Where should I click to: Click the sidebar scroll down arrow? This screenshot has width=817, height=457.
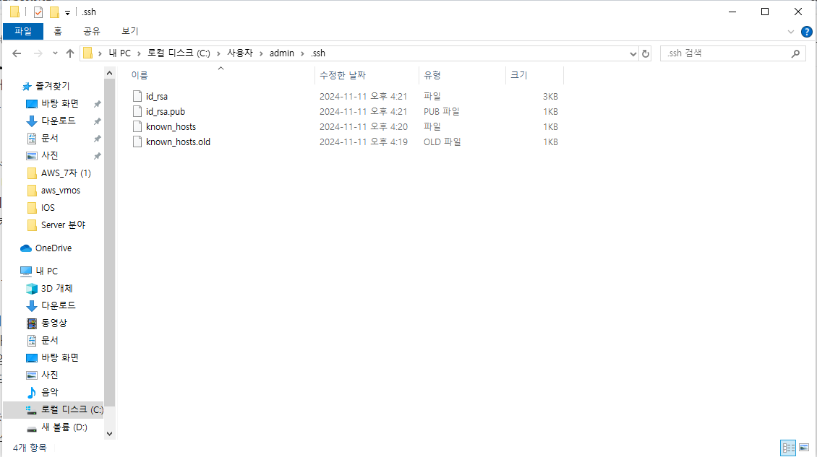(x=109, y=434)
